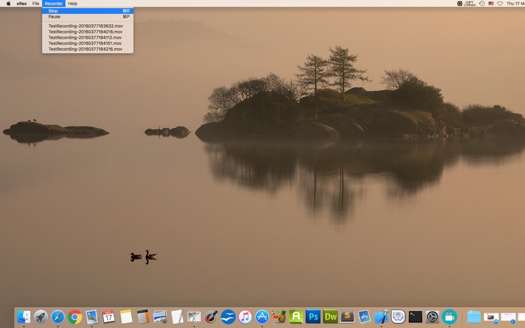This screenshot has width=525, height=328.
Task: Launch Xcode from the dock
Action: (x=381, y=317)
